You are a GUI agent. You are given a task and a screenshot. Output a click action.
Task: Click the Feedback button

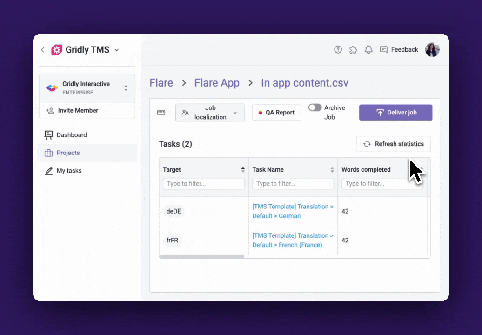coord(399,49)
